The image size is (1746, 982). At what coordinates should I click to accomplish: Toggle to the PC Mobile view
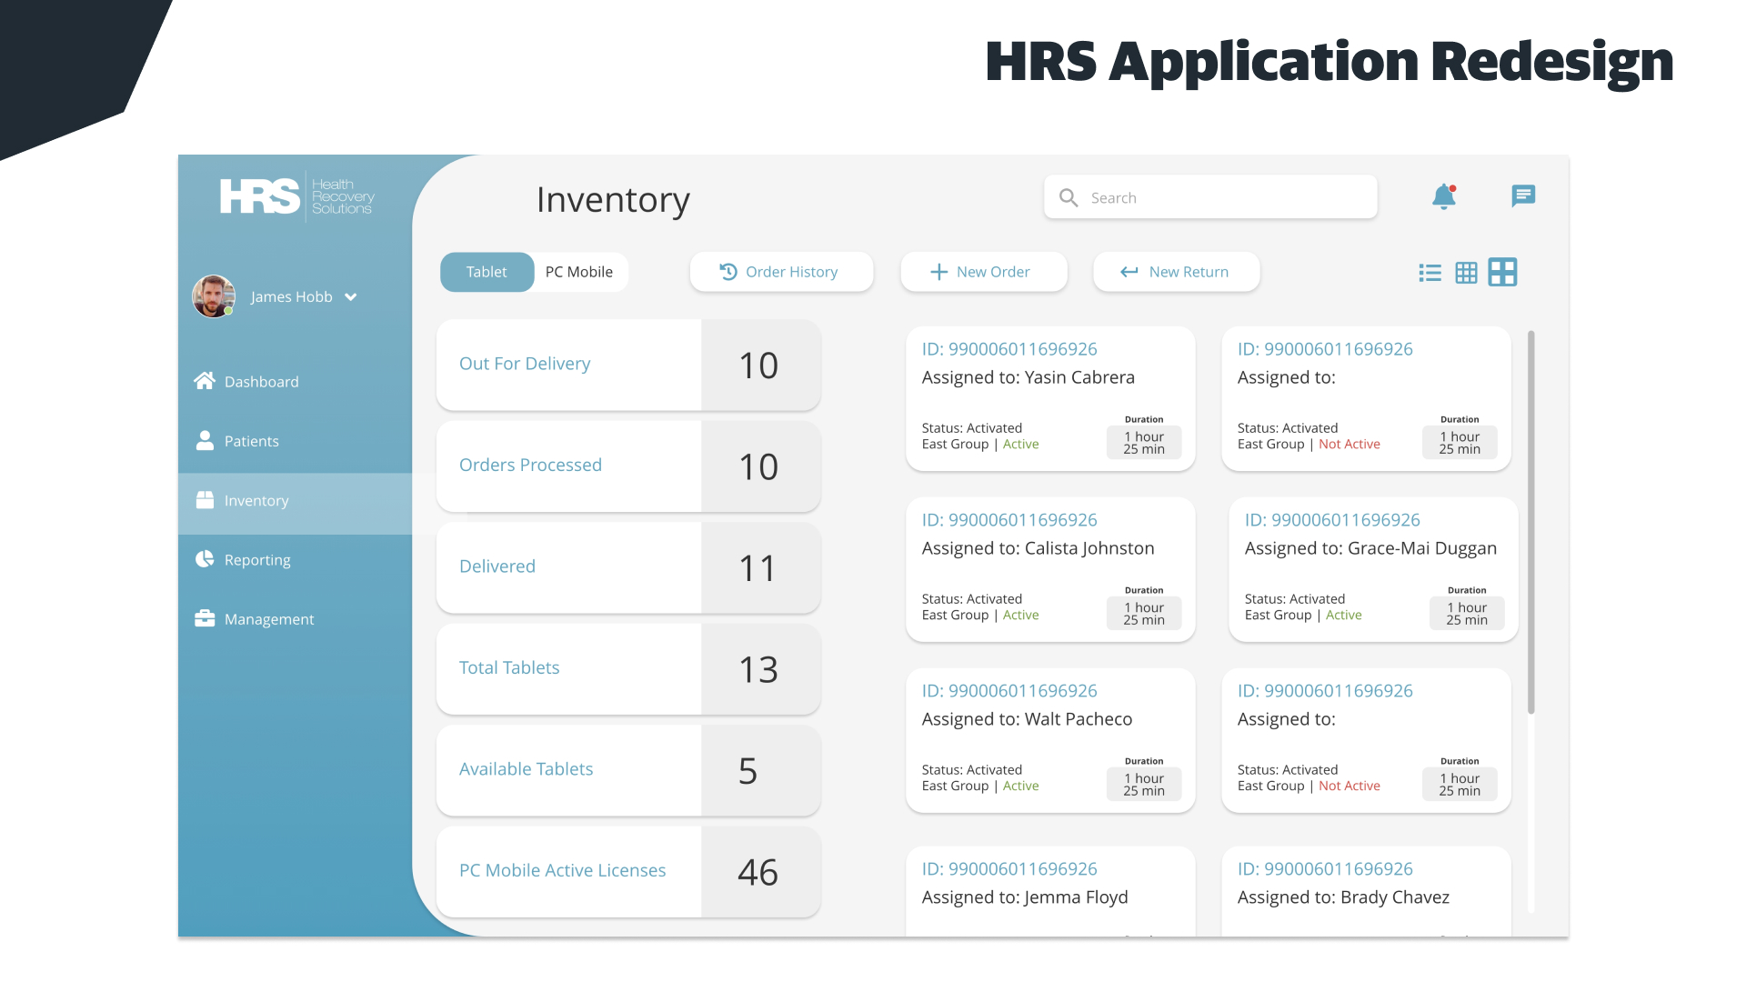(579, 271)
